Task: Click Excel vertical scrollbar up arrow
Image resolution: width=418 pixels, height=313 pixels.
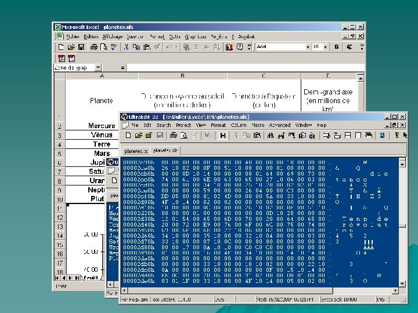Action: click(x=361, y=78)
